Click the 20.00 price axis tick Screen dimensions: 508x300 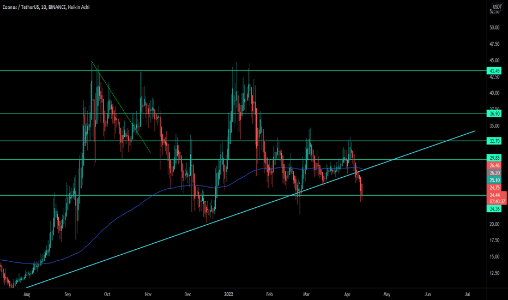494,224
